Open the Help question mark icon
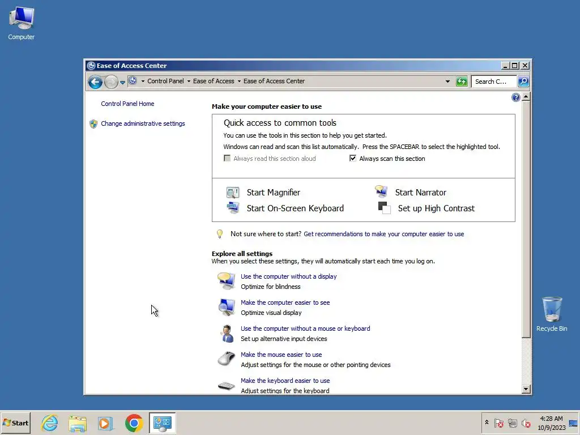This screenshot has width=580, height=435. click(515, 97)
